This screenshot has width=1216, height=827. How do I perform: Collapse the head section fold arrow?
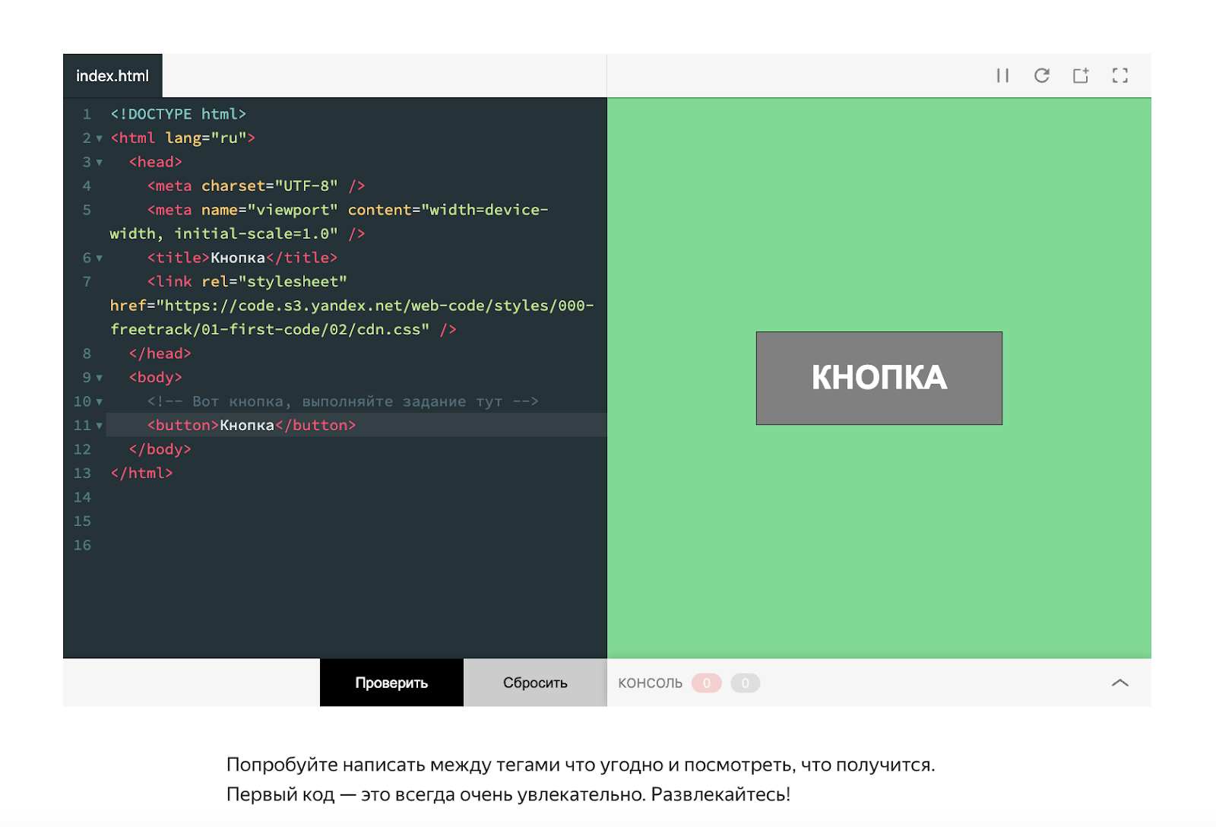pyautogui.click(x=100, y=163)
